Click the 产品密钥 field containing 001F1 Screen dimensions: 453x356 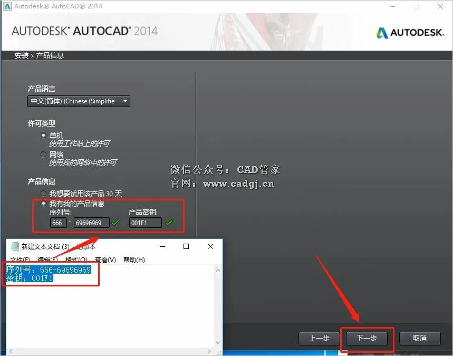pos(146,223)
